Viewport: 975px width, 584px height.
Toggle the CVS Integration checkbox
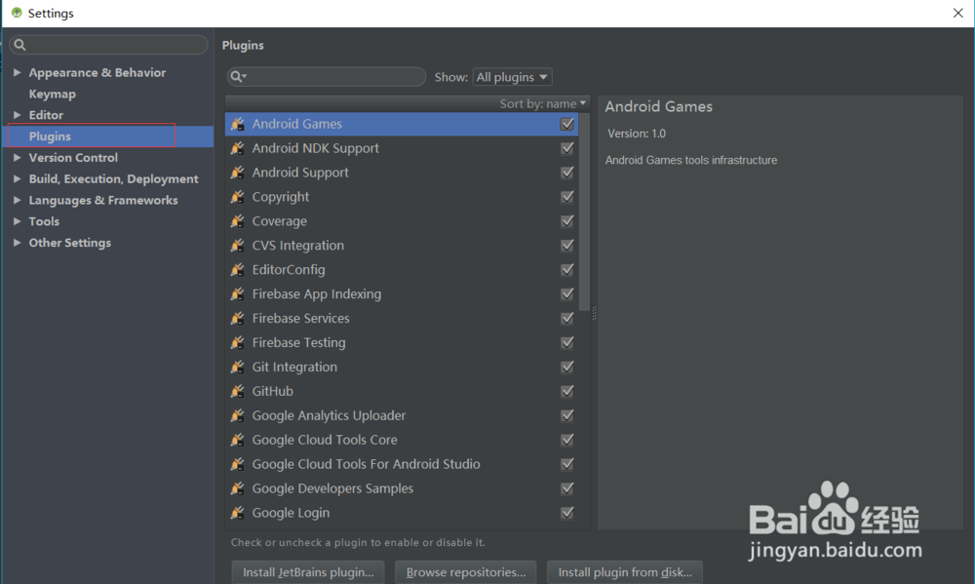[567, 245]
